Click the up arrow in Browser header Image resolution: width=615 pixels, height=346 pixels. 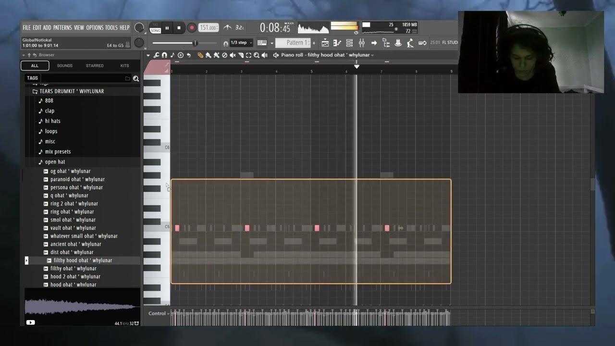point(29,55)
